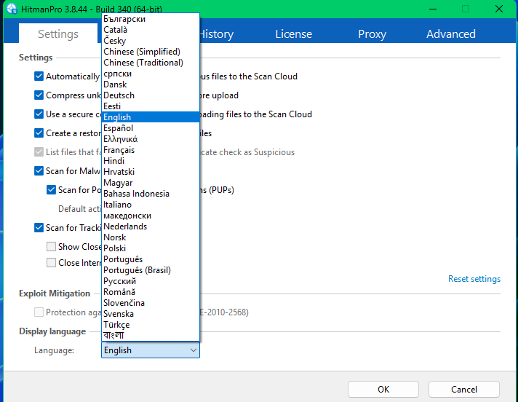Pick Nederlands from the language list
Screen dimensions: 518x402
[x=151, y=226]
